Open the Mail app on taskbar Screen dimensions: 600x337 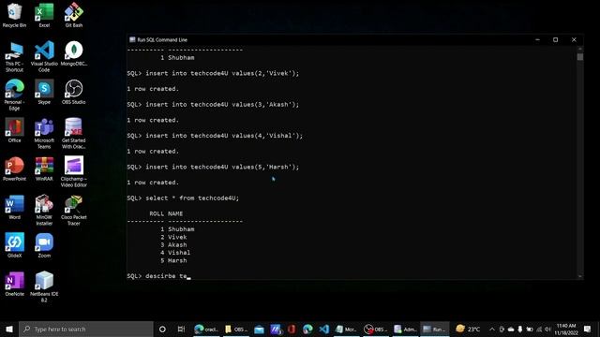(259, 329)
